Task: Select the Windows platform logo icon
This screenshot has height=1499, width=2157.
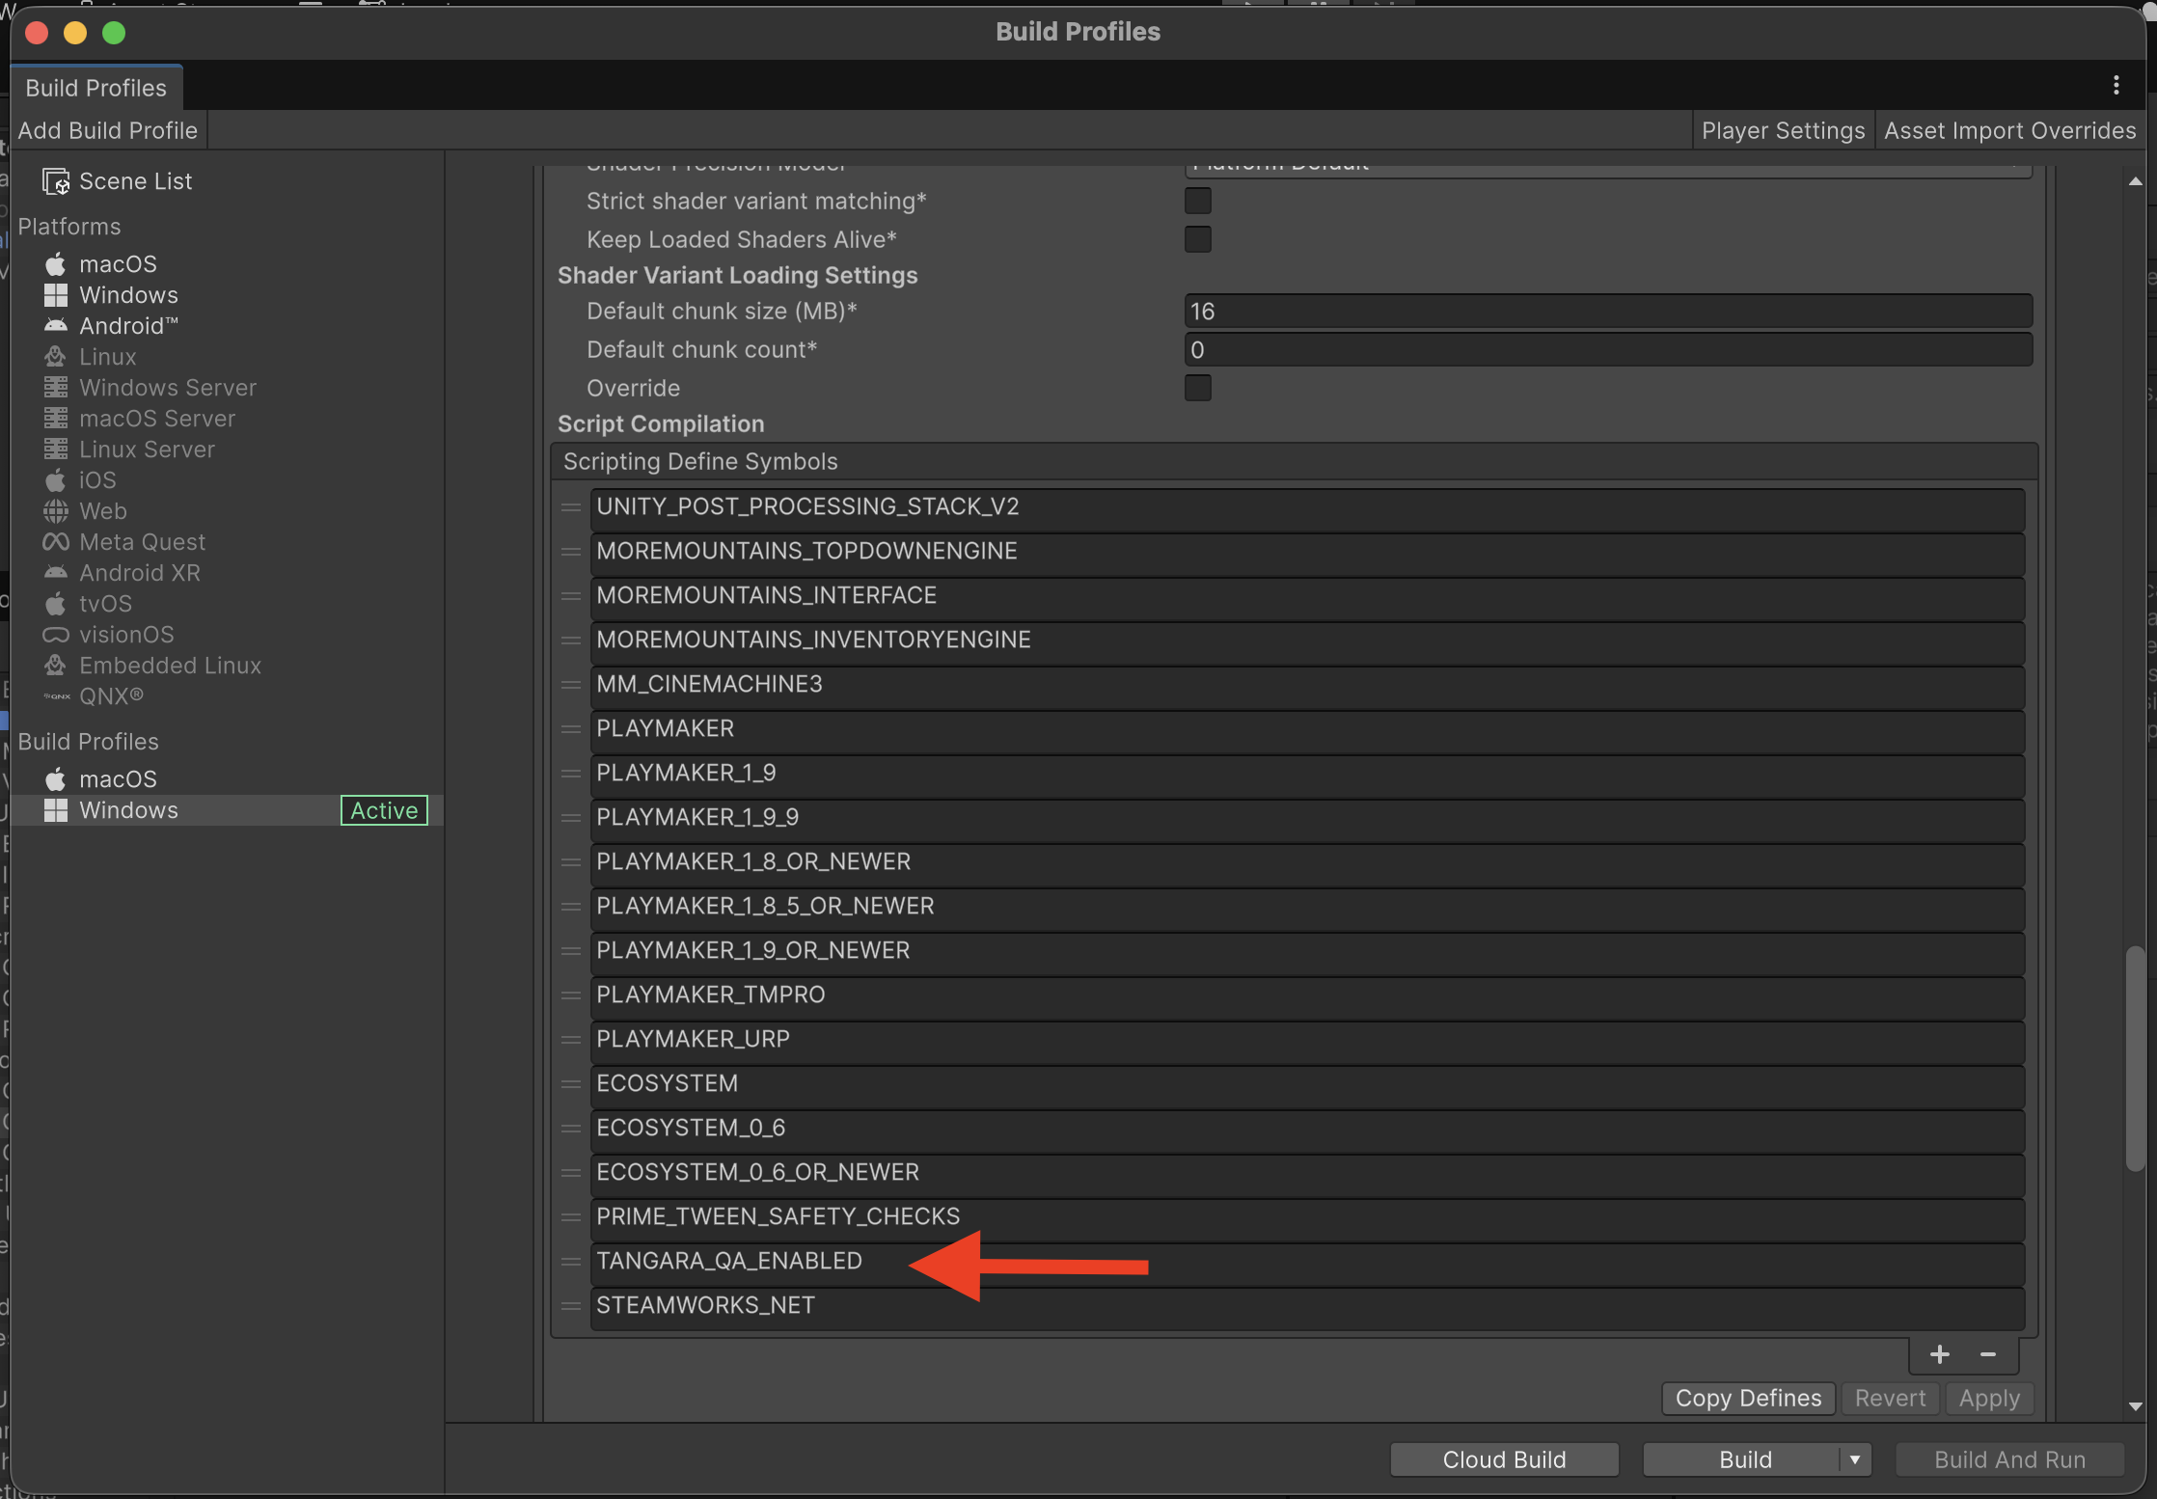Action: [x=56, y=294]
